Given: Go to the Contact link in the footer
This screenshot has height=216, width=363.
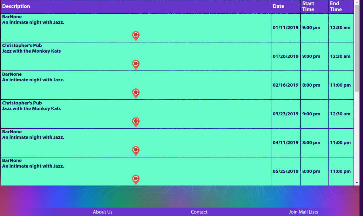Looking at the screenshot, I should [199, 212].
